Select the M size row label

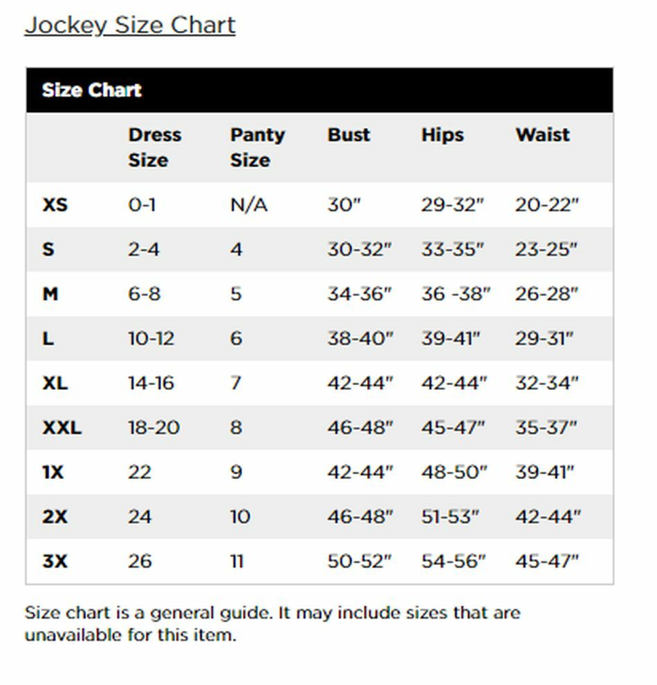(x=50, y=294)
